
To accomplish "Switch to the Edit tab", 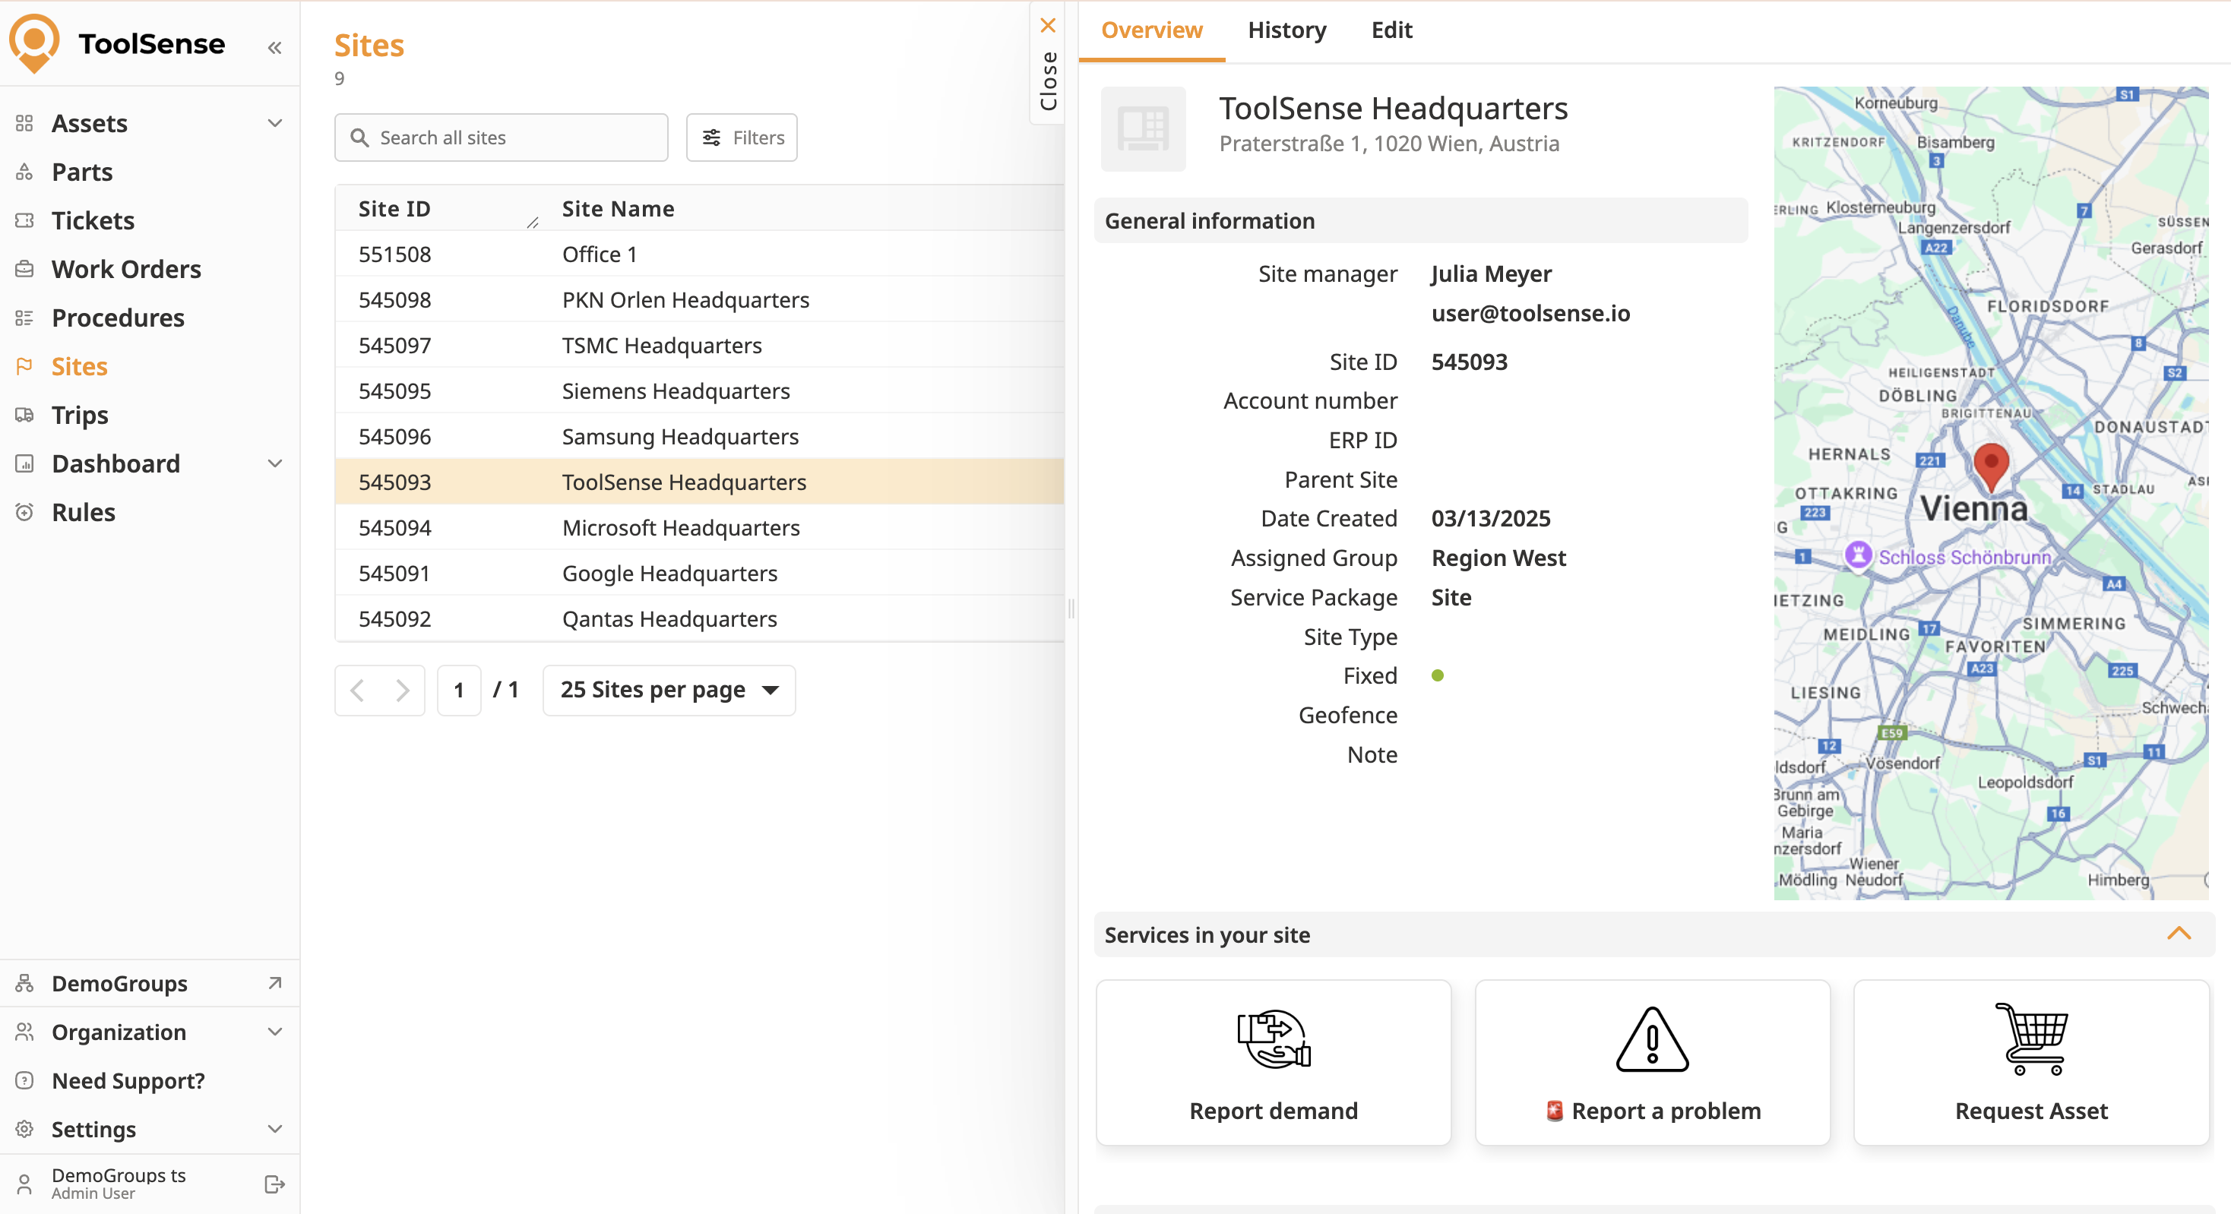I will (1391, 30).
